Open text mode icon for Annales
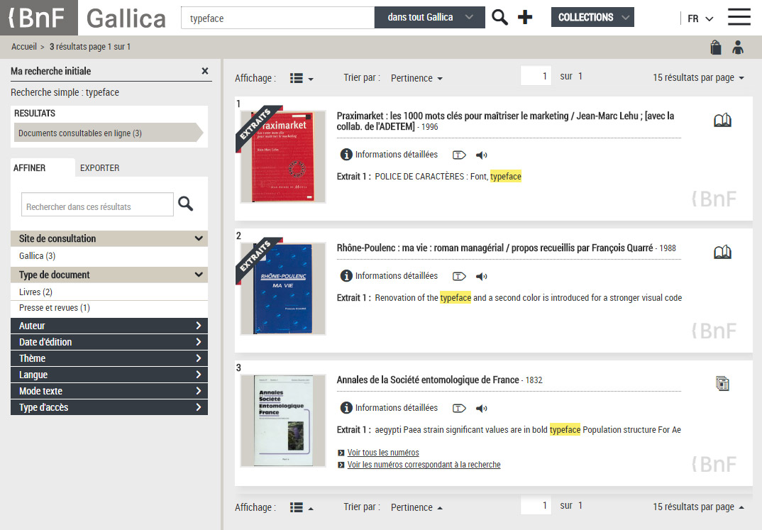Viewport: 762px width, 530px height. 459,408
